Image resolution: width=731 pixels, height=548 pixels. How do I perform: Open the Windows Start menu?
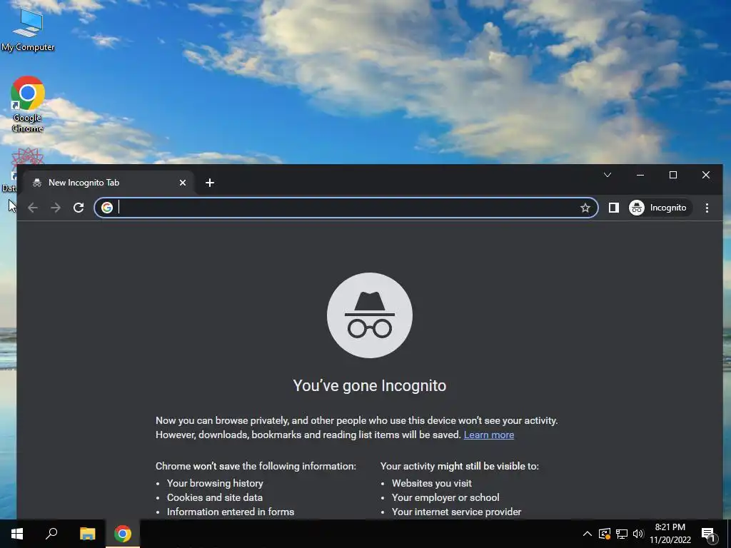click(17, 534)
